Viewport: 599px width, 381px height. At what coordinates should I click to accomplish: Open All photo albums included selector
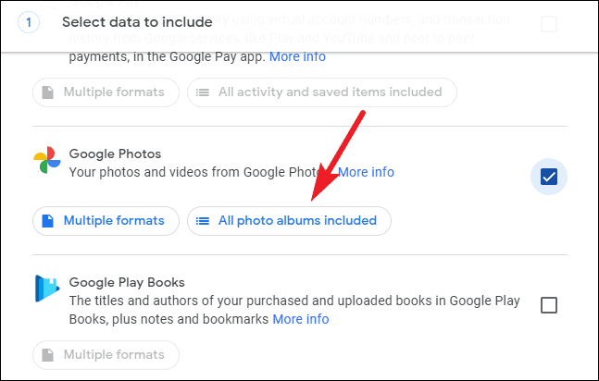click(289, 221)
